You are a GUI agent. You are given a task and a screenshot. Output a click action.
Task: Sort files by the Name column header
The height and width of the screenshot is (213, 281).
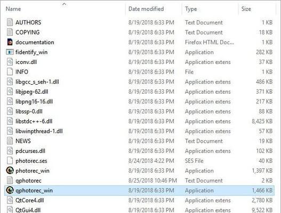pos(13,9)
